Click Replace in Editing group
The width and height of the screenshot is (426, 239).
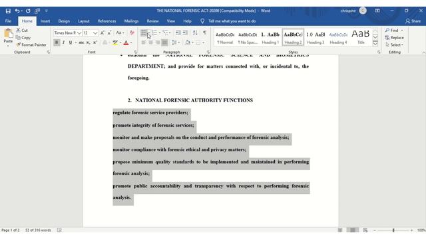pos(395,38)
